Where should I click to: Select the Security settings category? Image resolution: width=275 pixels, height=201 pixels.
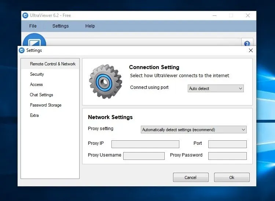pyautogui.click(x=37, y=74)
